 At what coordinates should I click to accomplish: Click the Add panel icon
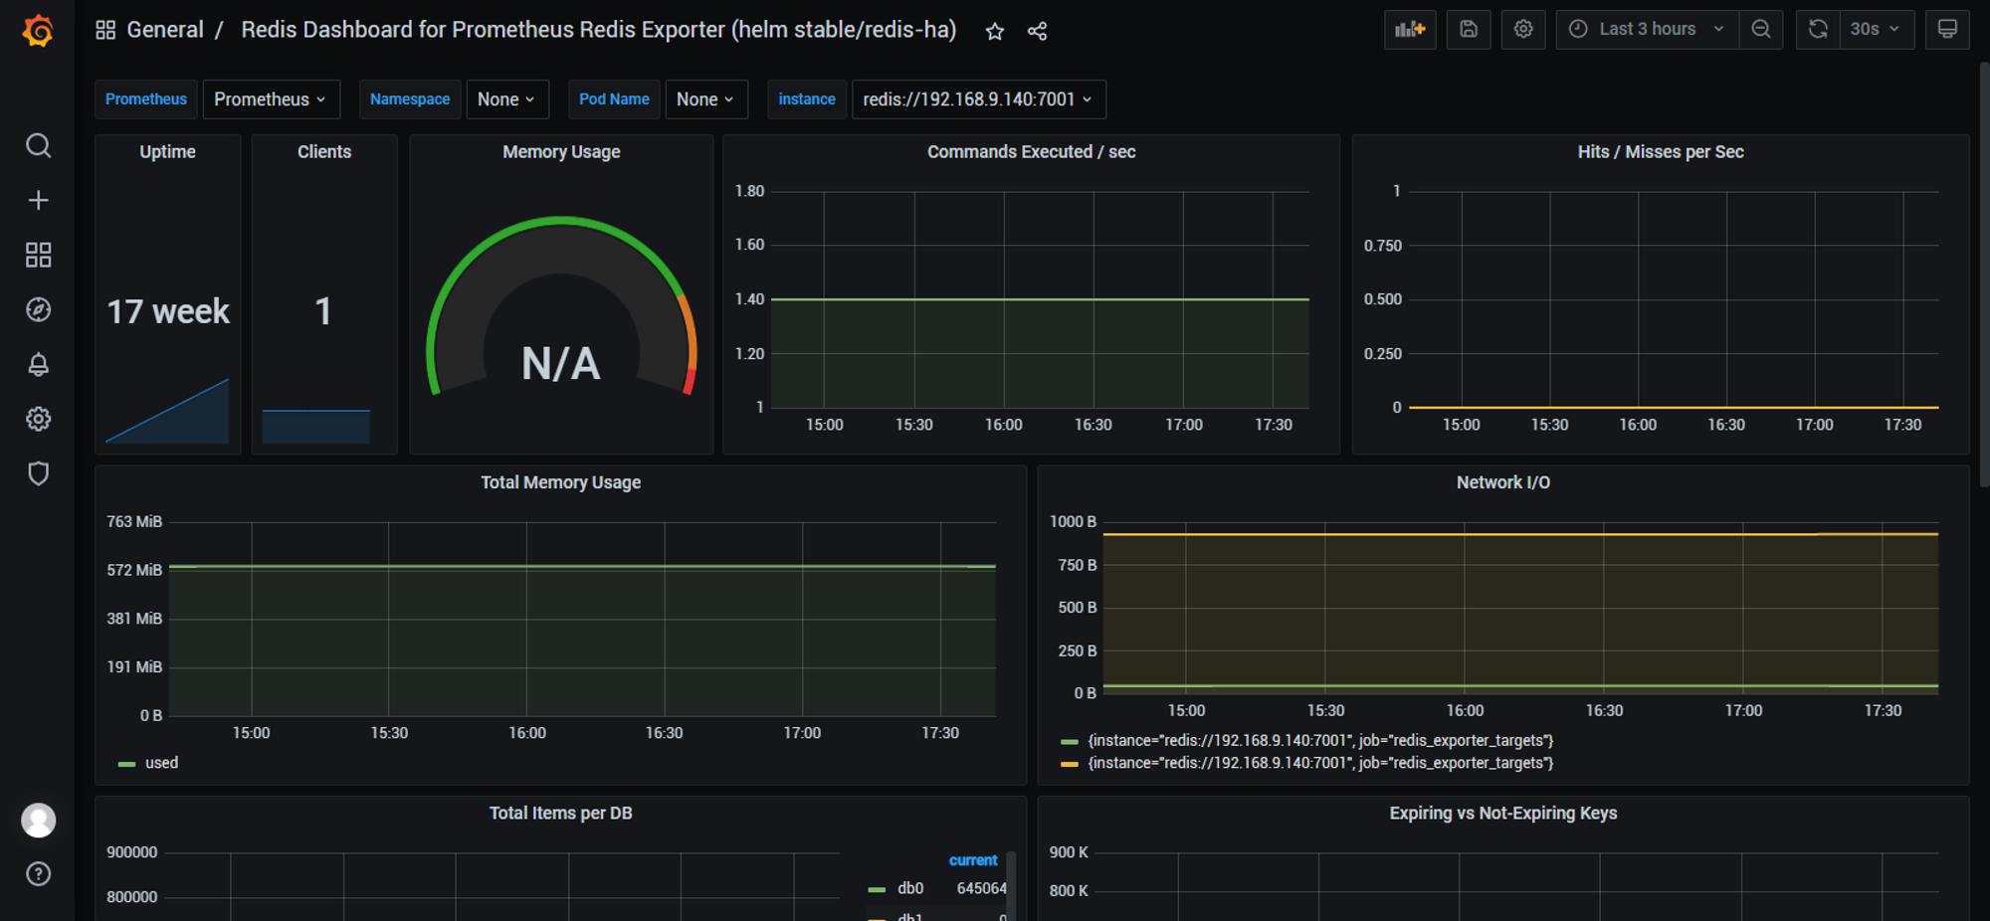pos(1410,30)
